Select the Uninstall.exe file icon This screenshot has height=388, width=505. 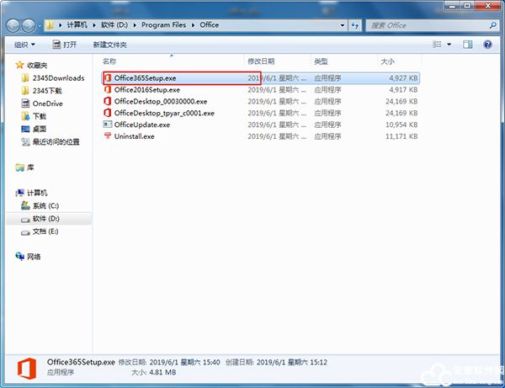click(x=108, y=136)
